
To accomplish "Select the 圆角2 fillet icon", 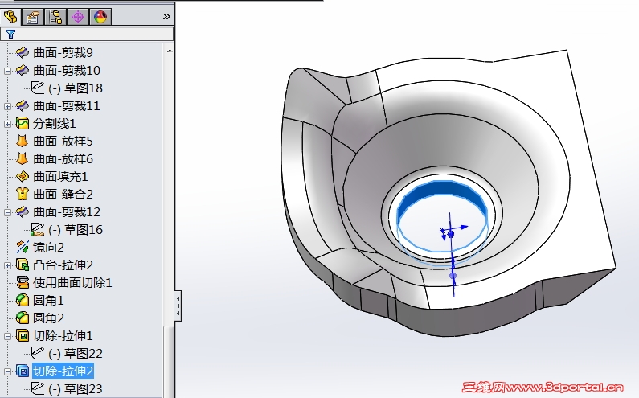I will click(x=22, y=318).
